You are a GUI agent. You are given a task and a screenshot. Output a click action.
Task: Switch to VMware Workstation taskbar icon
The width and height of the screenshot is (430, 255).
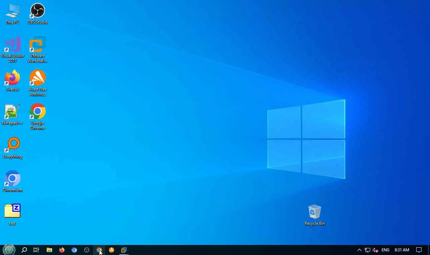(124, 250)
